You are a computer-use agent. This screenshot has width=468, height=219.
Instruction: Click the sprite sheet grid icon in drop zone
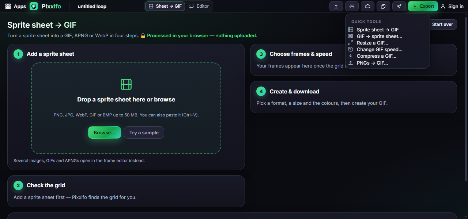[x=126, y=84]
